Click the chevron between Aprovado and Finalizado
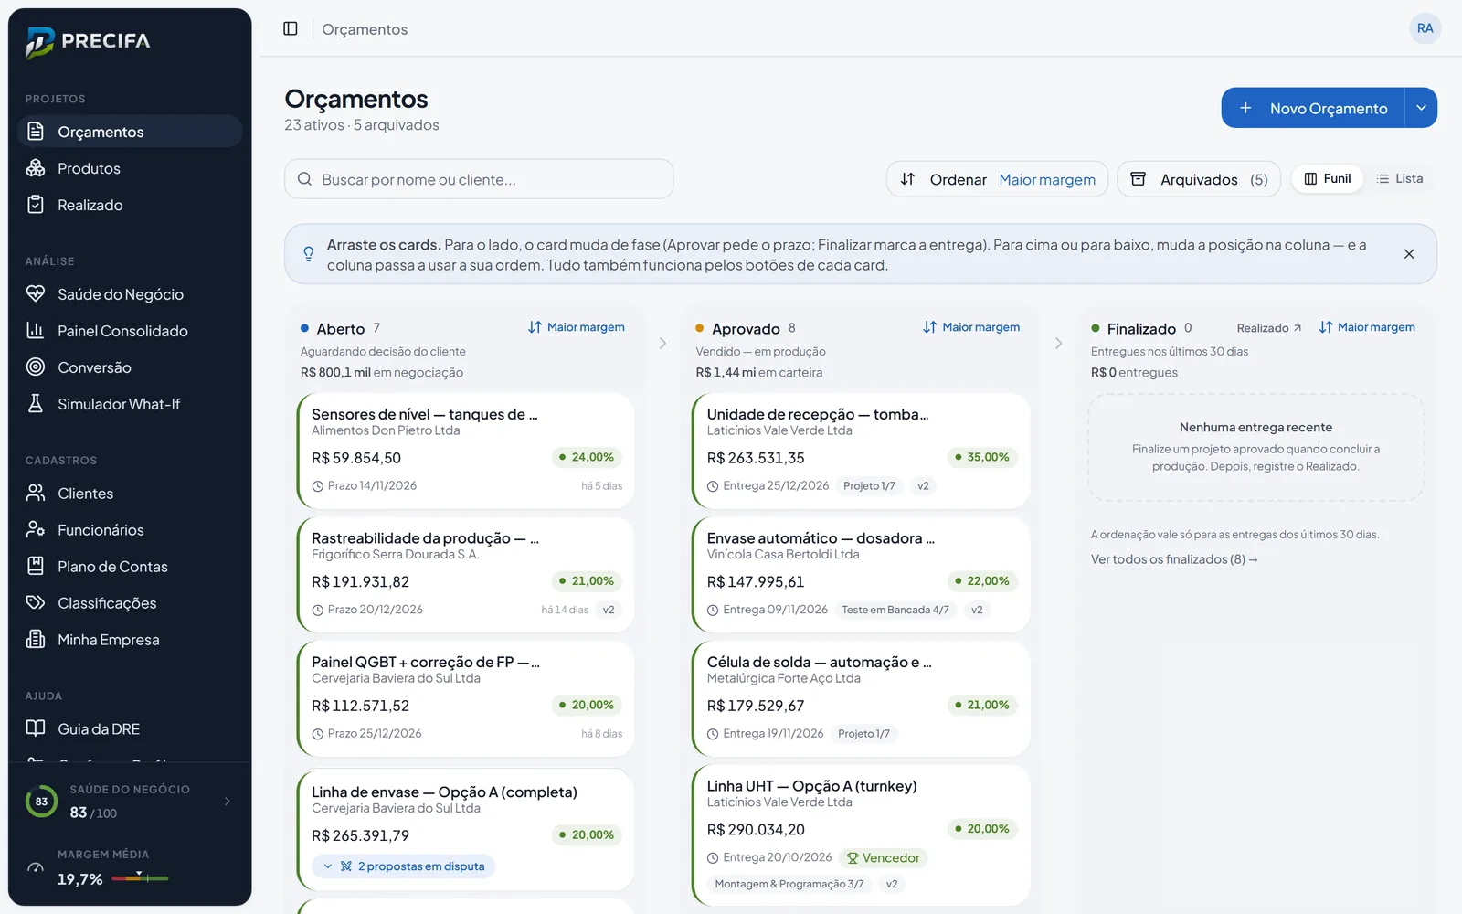The image size is (1462, 914). (1058, 344)
